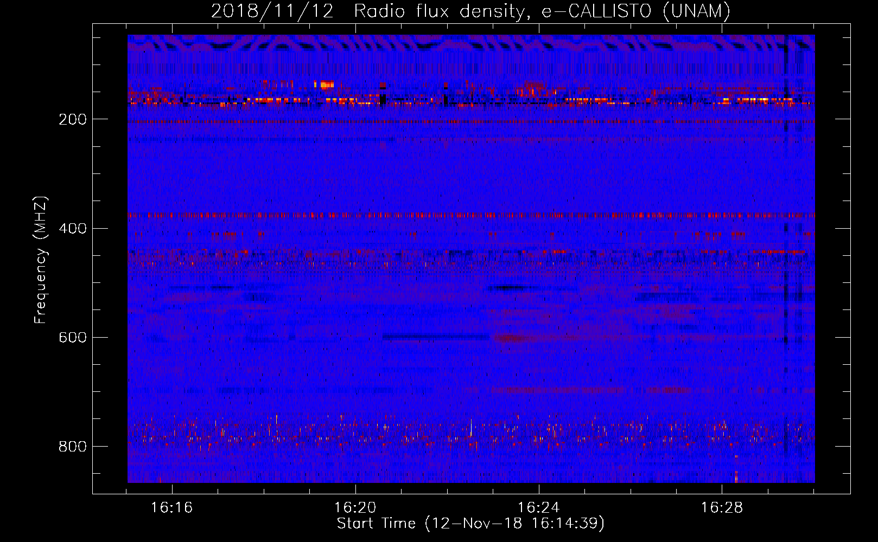
Task: Click the 16:20 time tick label
Action: click(x=355, y=508)
